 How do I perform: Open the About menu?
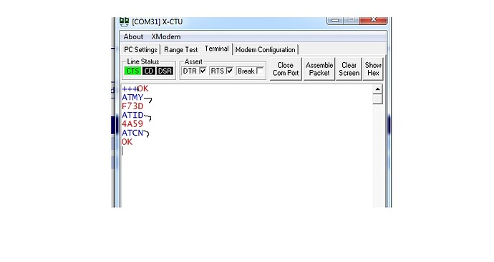(x=133, y=36)
